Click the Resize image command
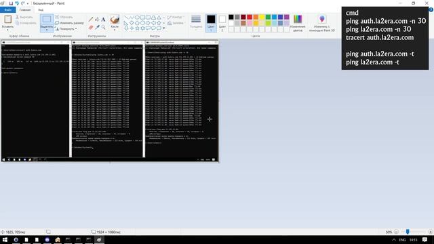Viewport: 434px width, 244px height. tap(69, 23)
